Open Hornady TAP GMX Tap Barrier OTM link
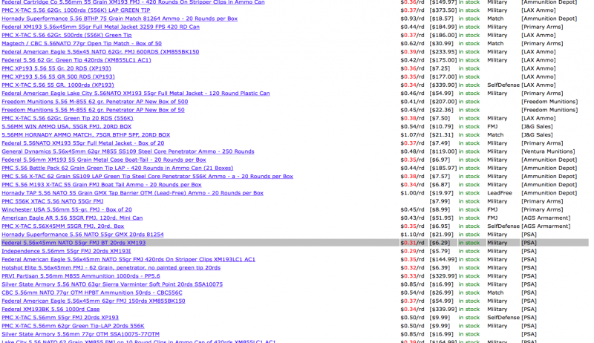 [132, 193]
